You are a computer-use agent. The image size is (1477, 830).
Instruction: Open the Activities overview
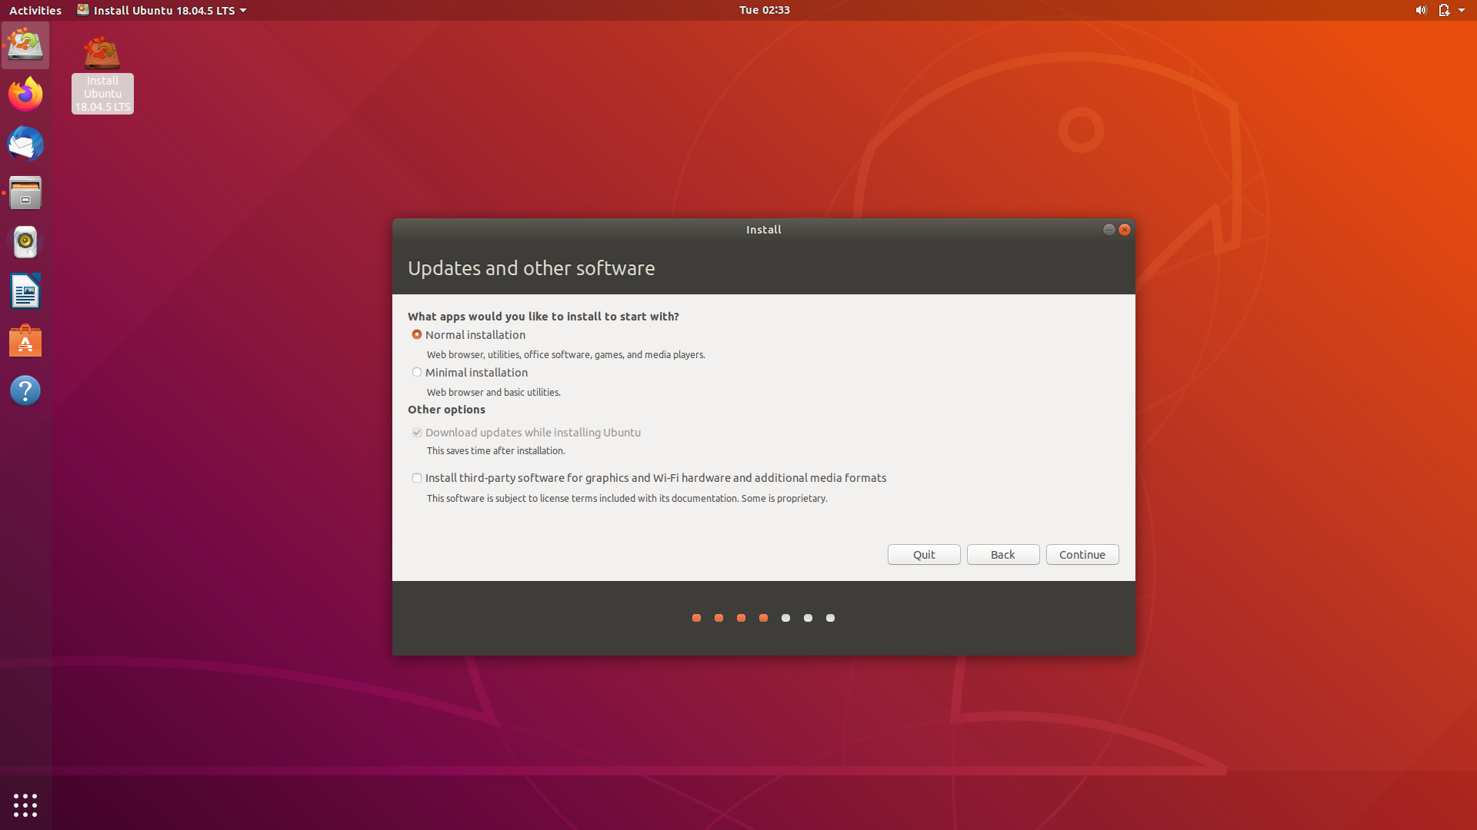[35, 10]
